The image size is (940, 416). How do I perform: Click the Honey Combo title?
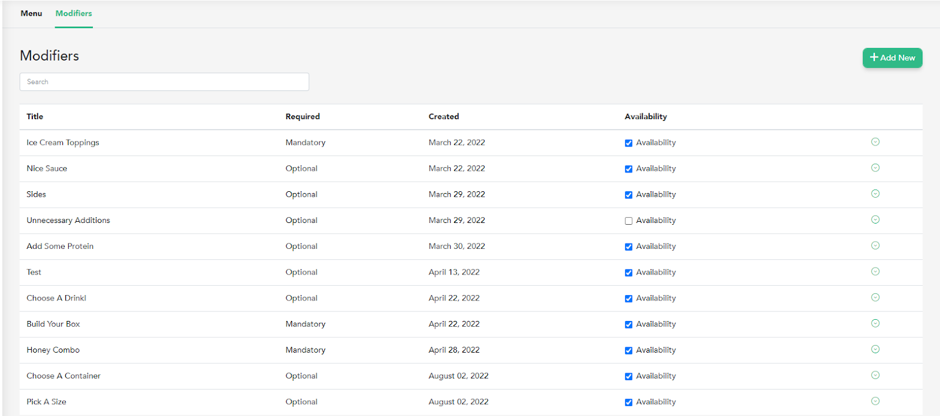(x=53, y=350)
